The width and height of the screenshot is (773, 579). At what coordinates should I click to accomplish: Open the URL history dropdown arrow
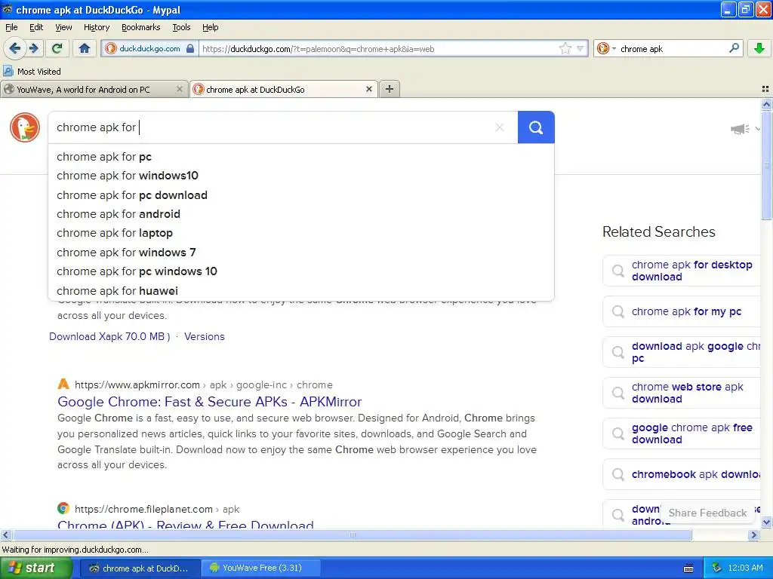click(581, 48)
